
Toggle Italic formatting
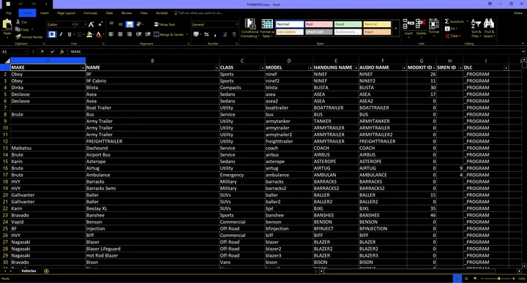coord(61,34)
